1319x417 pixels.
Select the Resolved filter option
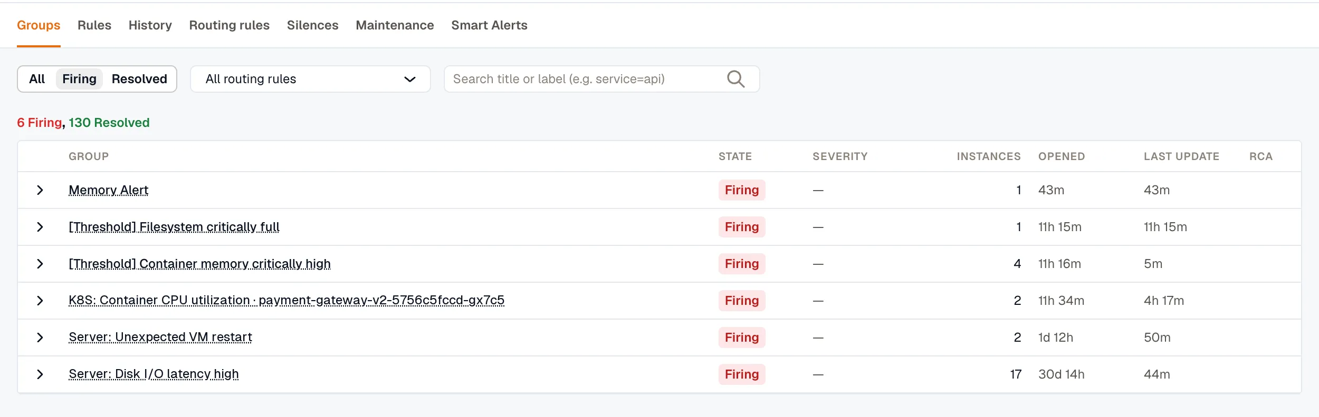139,79
